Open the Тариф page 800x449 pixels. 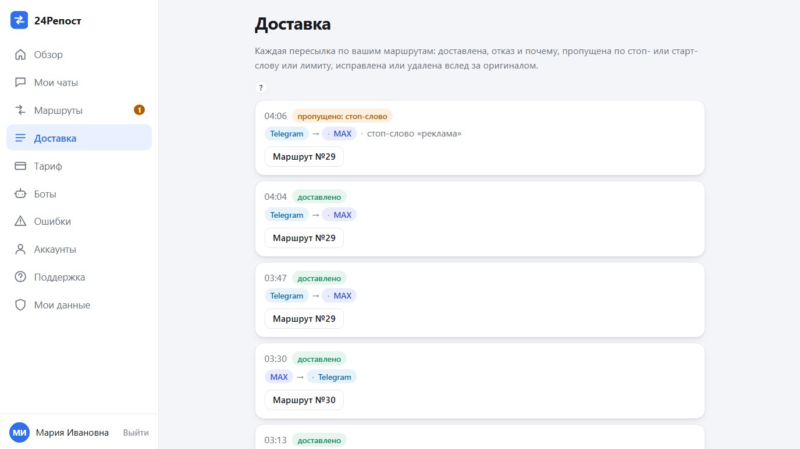pos(79,166)
